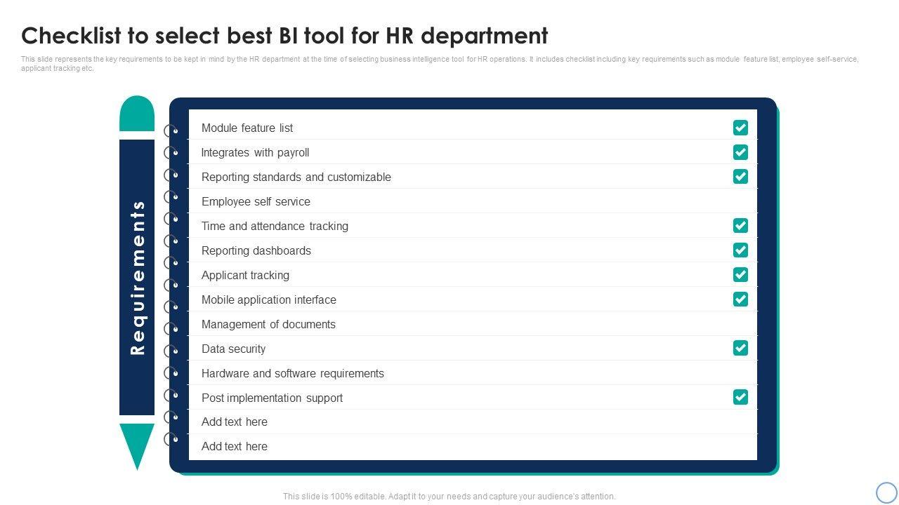Select the 'Module feature list' text
Image resolution: width=899 pixels, height=505 pixels.
[247, 128]
